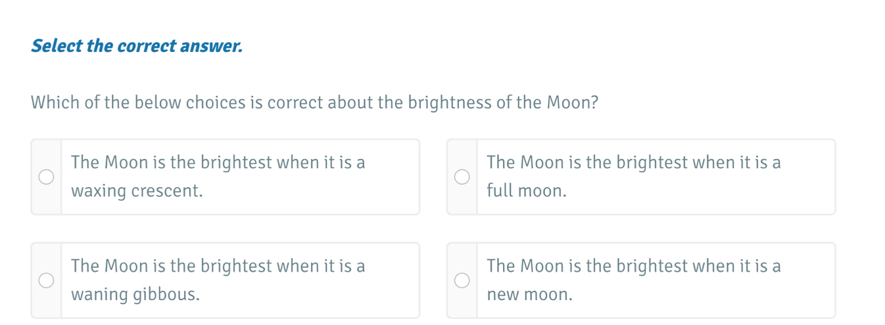Click the Moon brightness question text
This screenshot has height=325, width=885.
coord(314,103)
